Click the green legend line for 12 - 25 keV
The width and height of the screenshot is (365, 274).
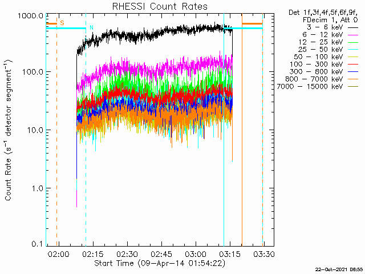(x=353, y=42)
